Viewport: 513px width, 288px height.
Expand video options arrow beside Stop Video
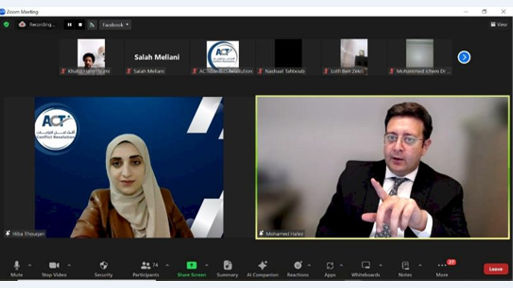[x=69, y=265]
